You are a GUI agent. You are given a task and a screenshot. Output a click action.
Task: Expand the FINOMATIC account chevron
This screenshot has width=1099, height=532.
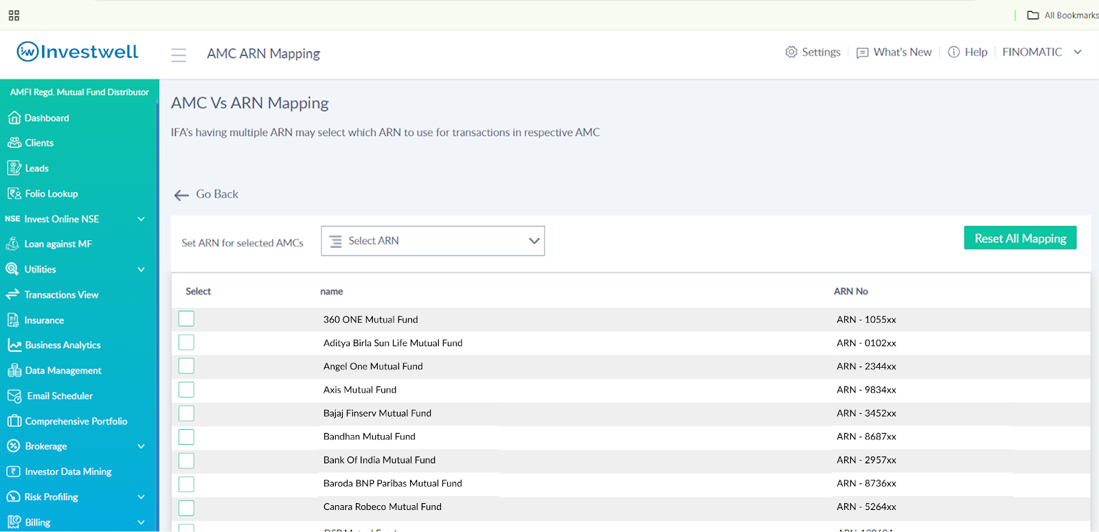click(x=1078, y=52)
